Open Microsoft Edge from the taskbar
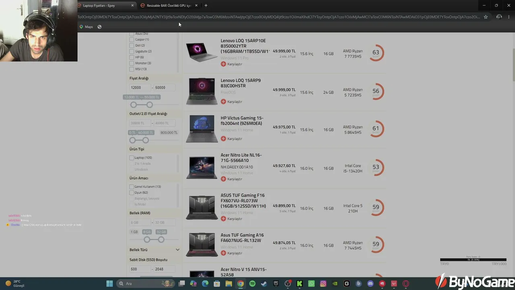The image size is (515, 290). 205,284
